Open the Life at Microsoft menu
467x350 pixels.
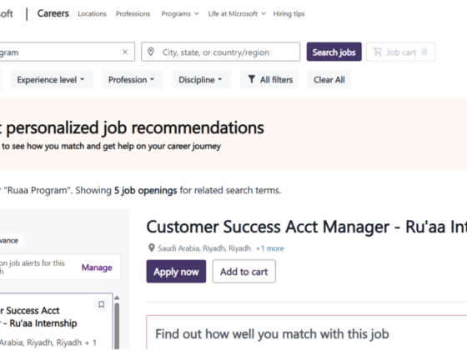[x=237, y=13]
